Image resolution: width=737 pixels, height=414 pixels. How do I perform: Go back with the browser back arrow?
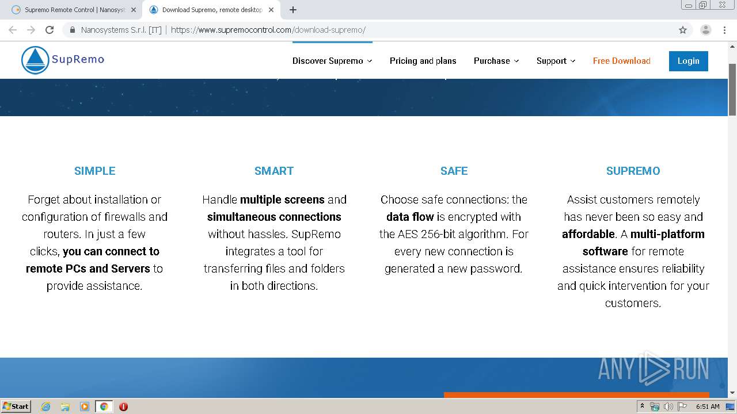tap(13, 30)
